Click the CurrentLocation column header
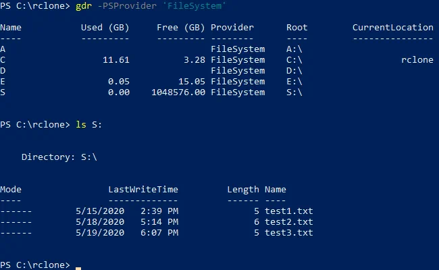Image resolution: width=439 pixels, height=270 pixels. pyautogui.click(x=392, y=28)
